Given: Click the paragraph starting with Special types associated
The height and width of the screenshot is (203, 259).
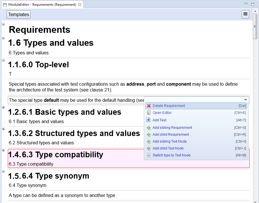Looking at the screenshot, I should point(123,87).
